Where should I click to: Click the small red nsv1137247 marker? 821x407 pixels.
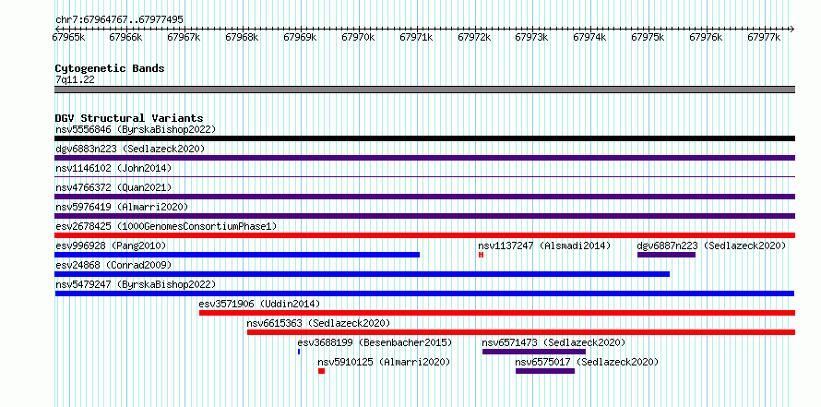tap(481, 255)
